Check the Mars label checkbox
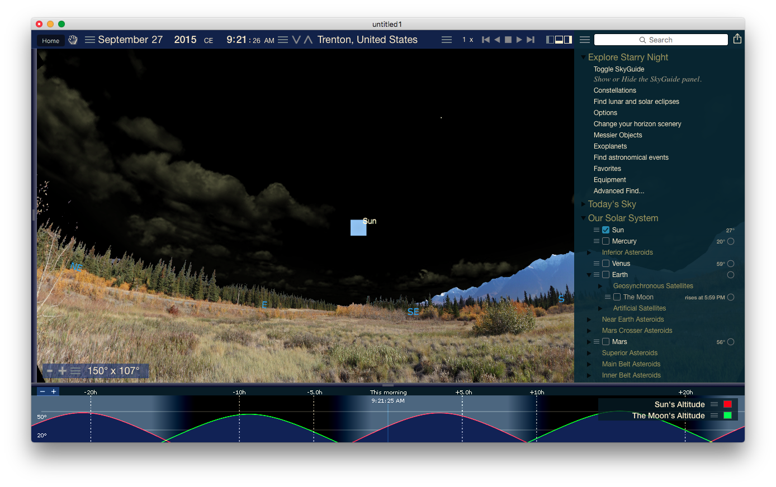This screenshot has height=487, width=776. 605,342
